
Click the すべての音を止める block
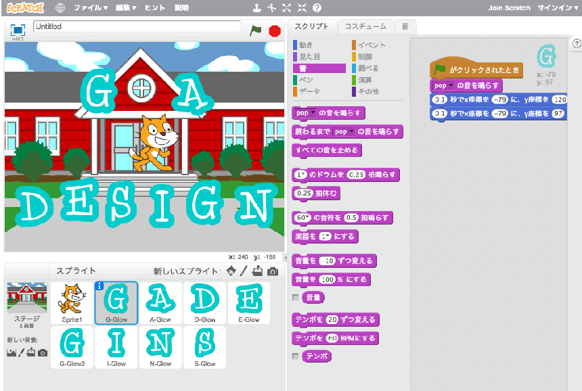coord(327,150)
